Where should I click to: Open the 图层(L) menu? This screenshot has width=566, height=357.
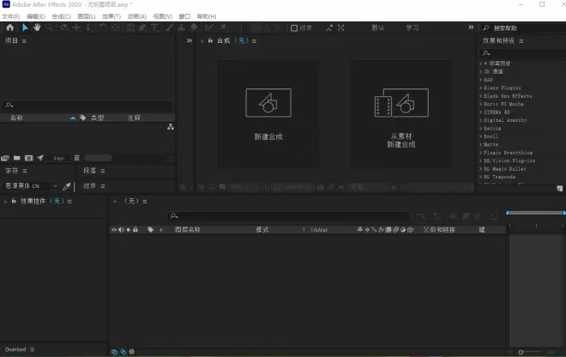[x=87, y=16]
